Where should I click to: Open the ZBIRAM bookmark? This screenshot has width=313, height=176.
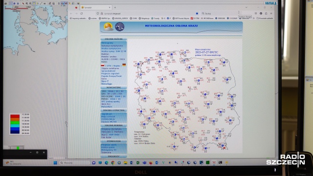220,19
